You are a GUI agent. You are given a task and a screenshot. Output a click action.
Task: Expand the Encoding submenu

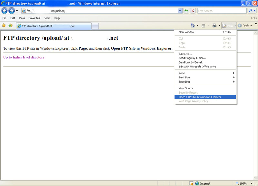pos(205,82)
